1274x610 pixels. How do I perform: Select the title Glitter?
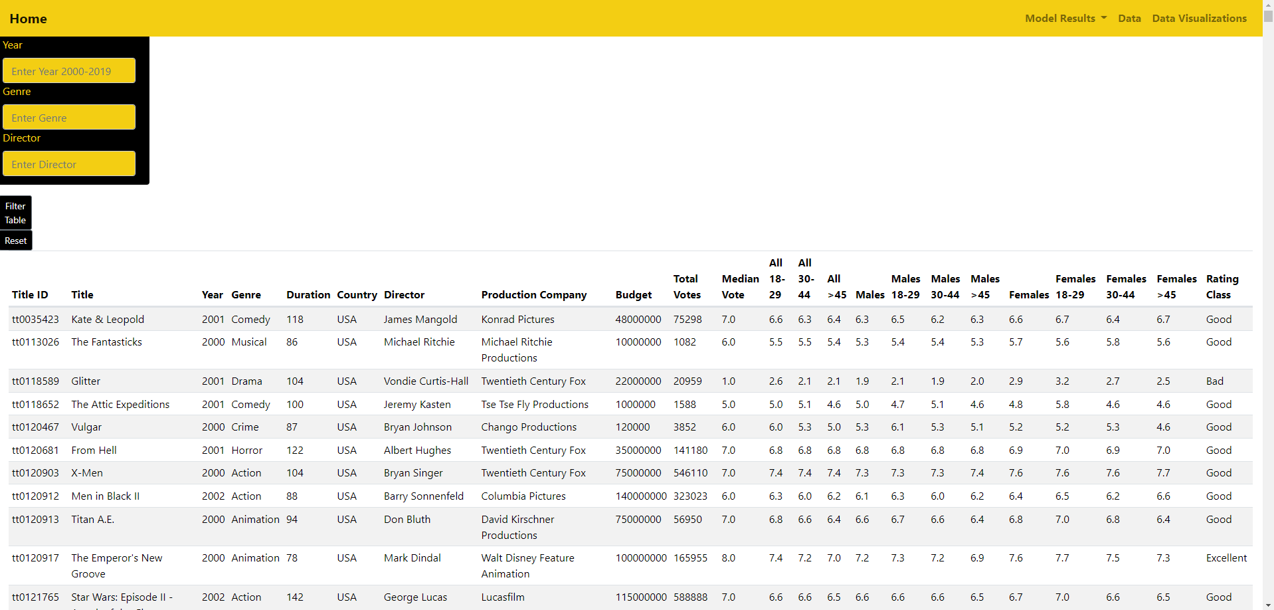pyautogui.click(x=86, y=381)
